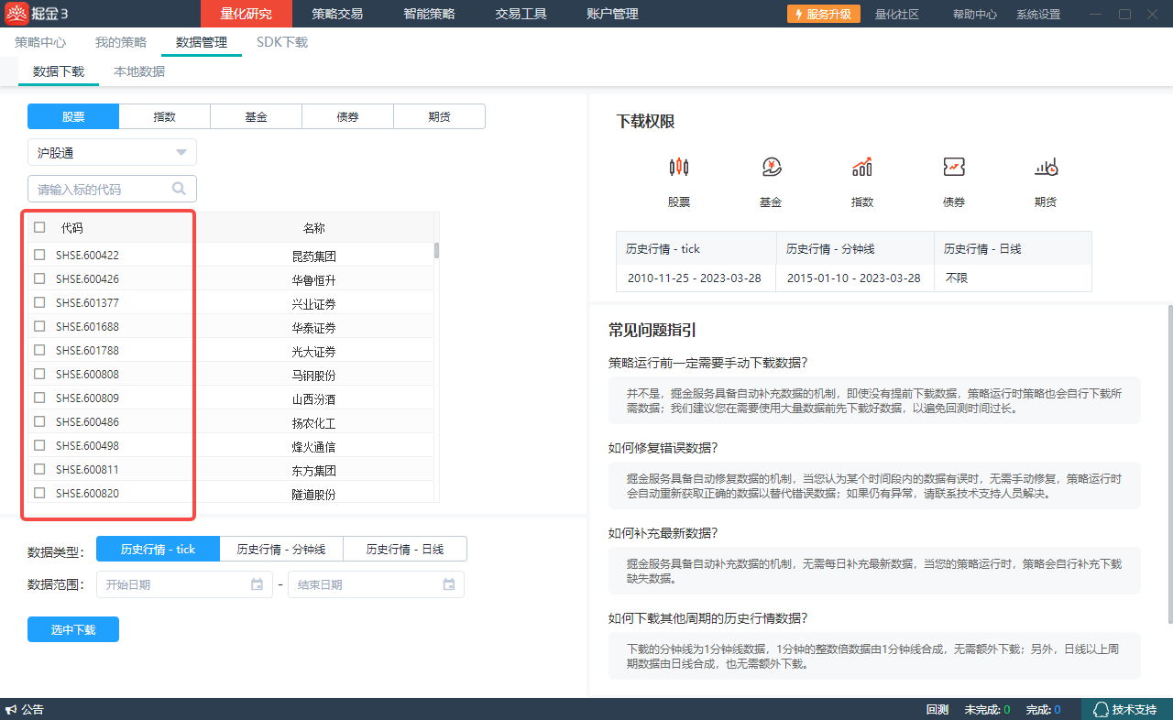Open the 策略交易 main tab
This screenshot has width=1173, height=720.
337,14
